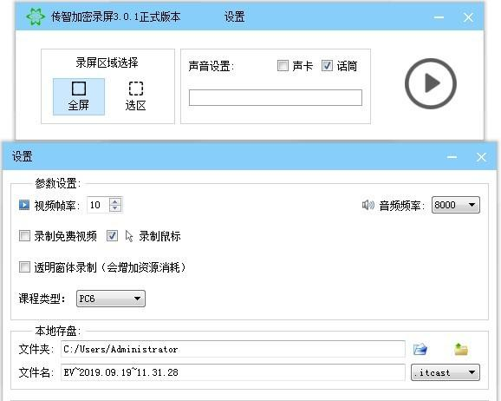
Task: Enable the 声卡 sound card checkbox
Action: point(283,66)
